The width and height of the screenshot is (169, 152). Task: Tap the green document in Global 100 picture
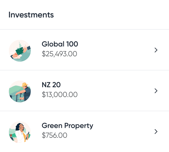[19, 50]
